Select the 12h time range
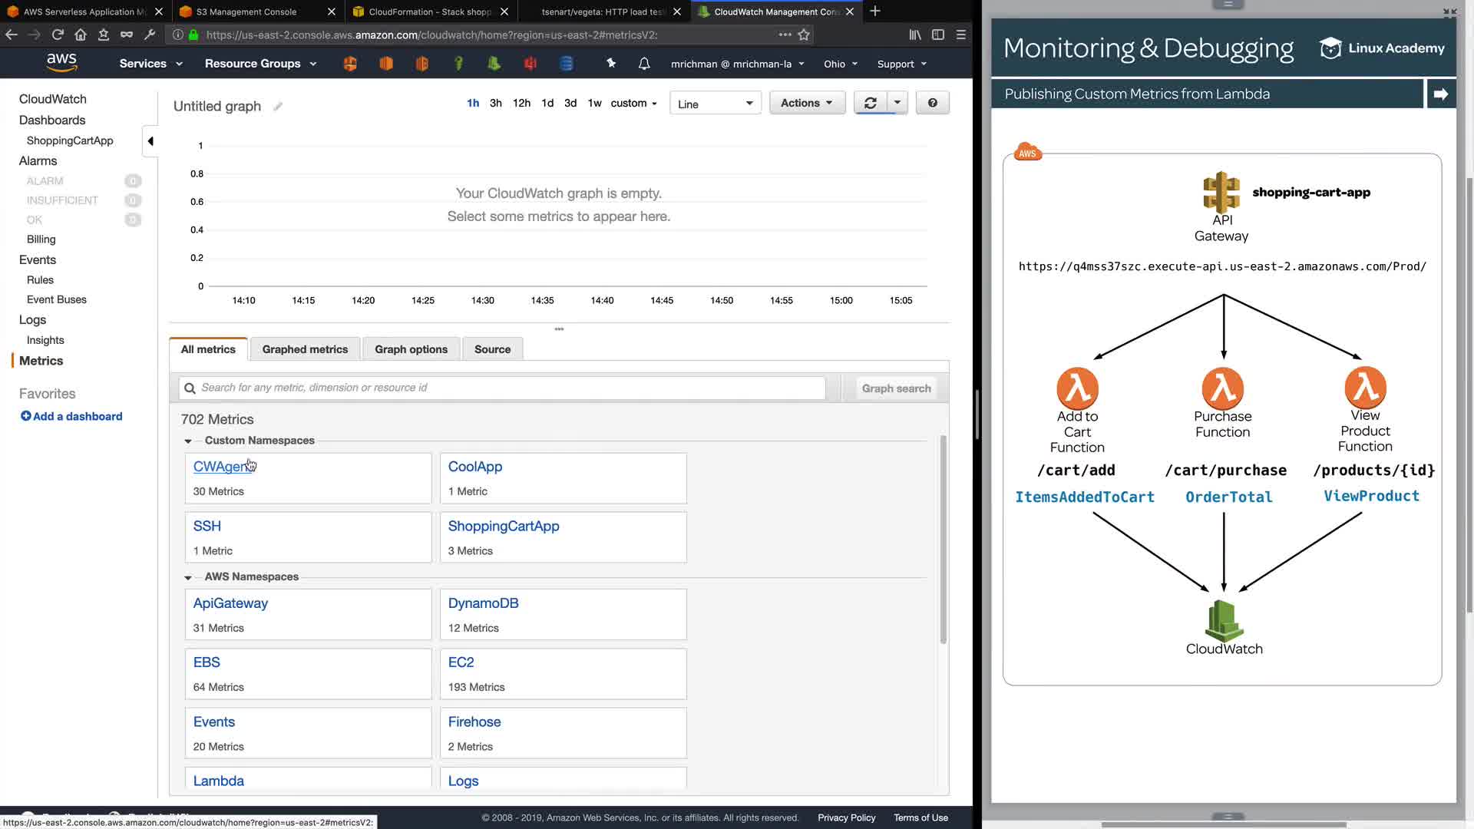 coord(521,103)
